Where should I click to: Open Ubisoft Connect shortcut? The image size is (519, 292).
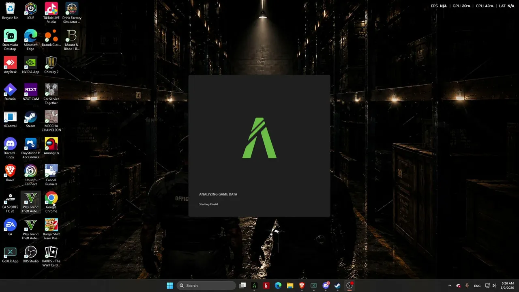click(31, 176)
